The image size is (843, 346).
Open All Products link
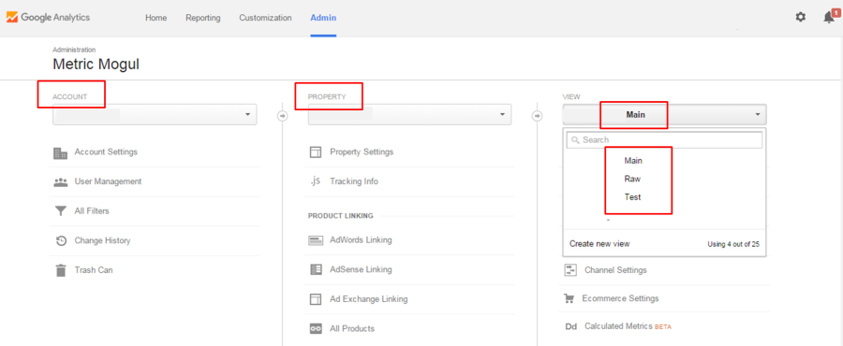[352, 328]
